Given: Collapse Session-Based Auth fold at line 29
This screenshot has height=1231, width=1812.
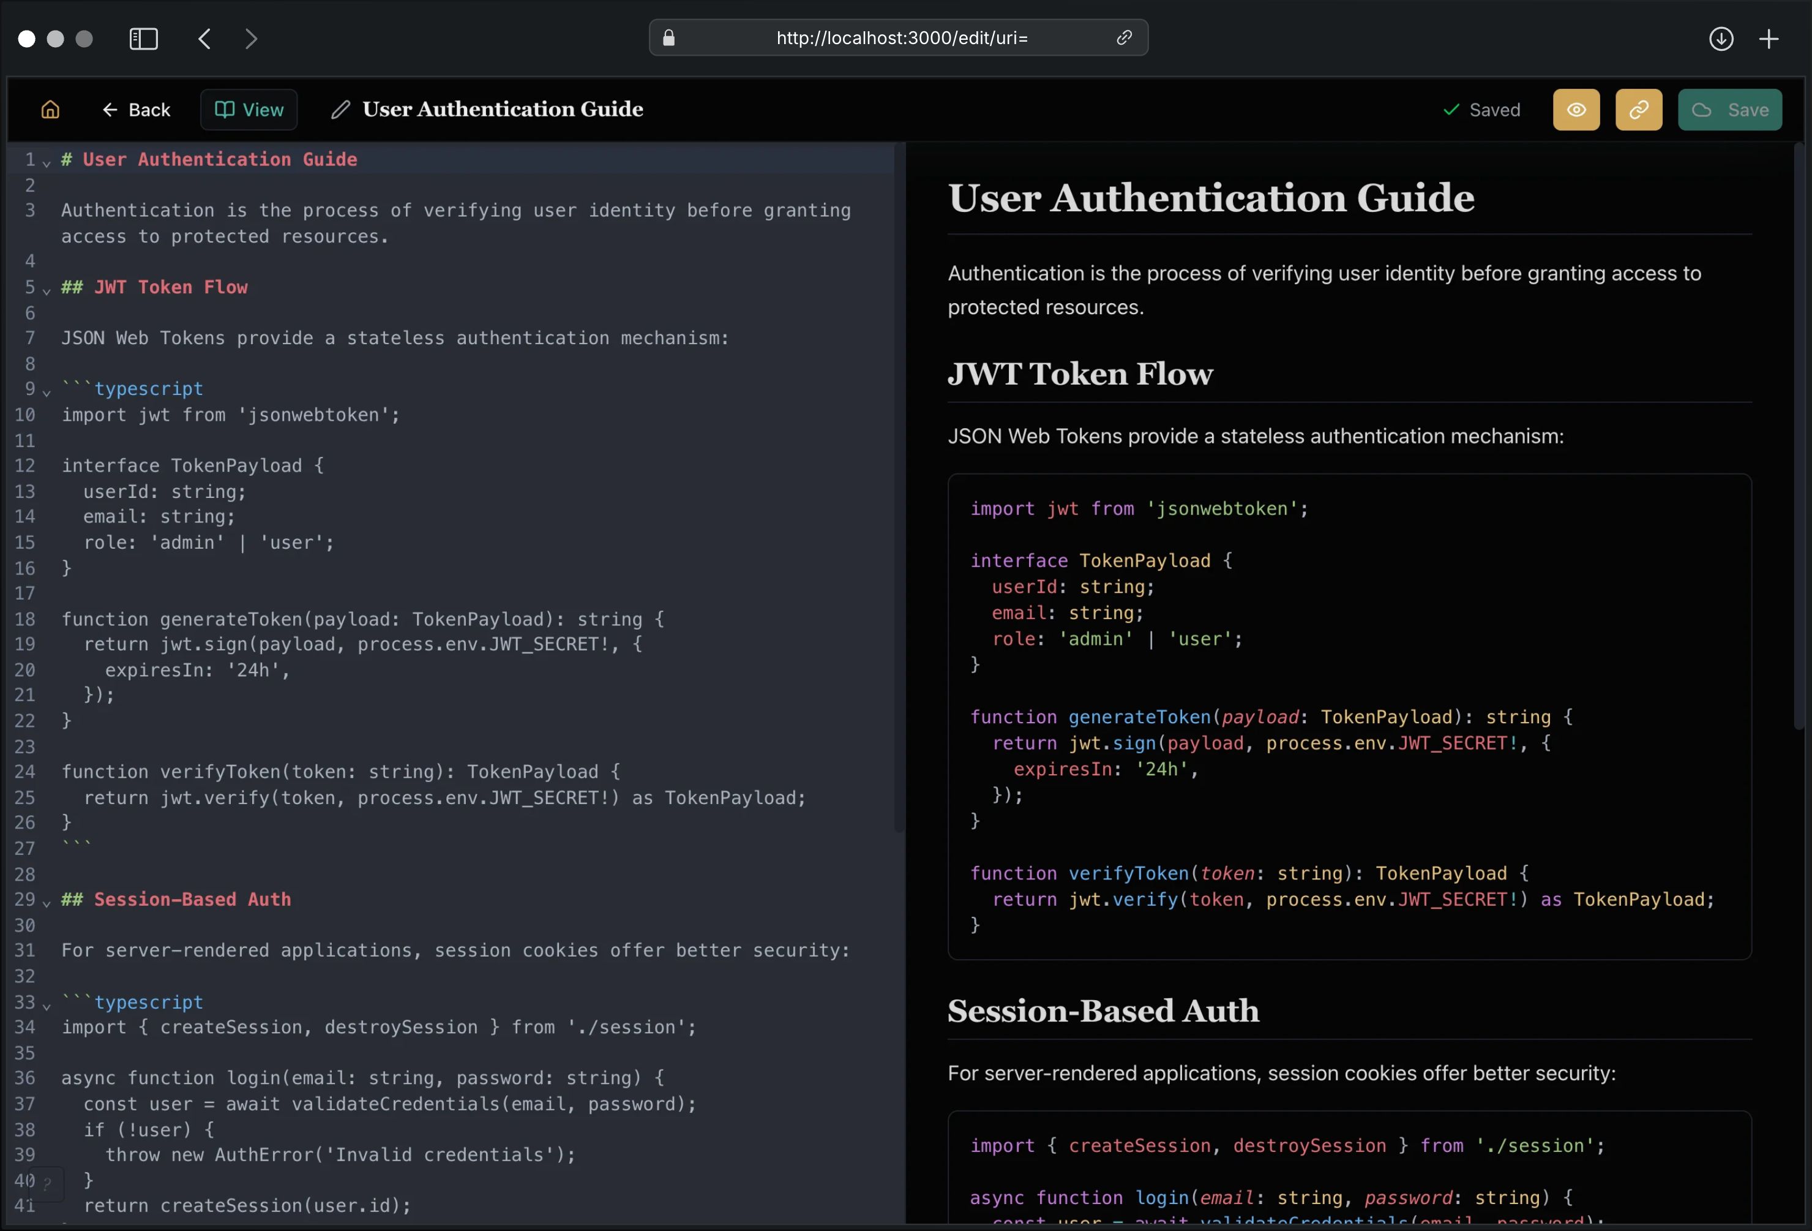Looking at the screenshot, I should [47, 903].
